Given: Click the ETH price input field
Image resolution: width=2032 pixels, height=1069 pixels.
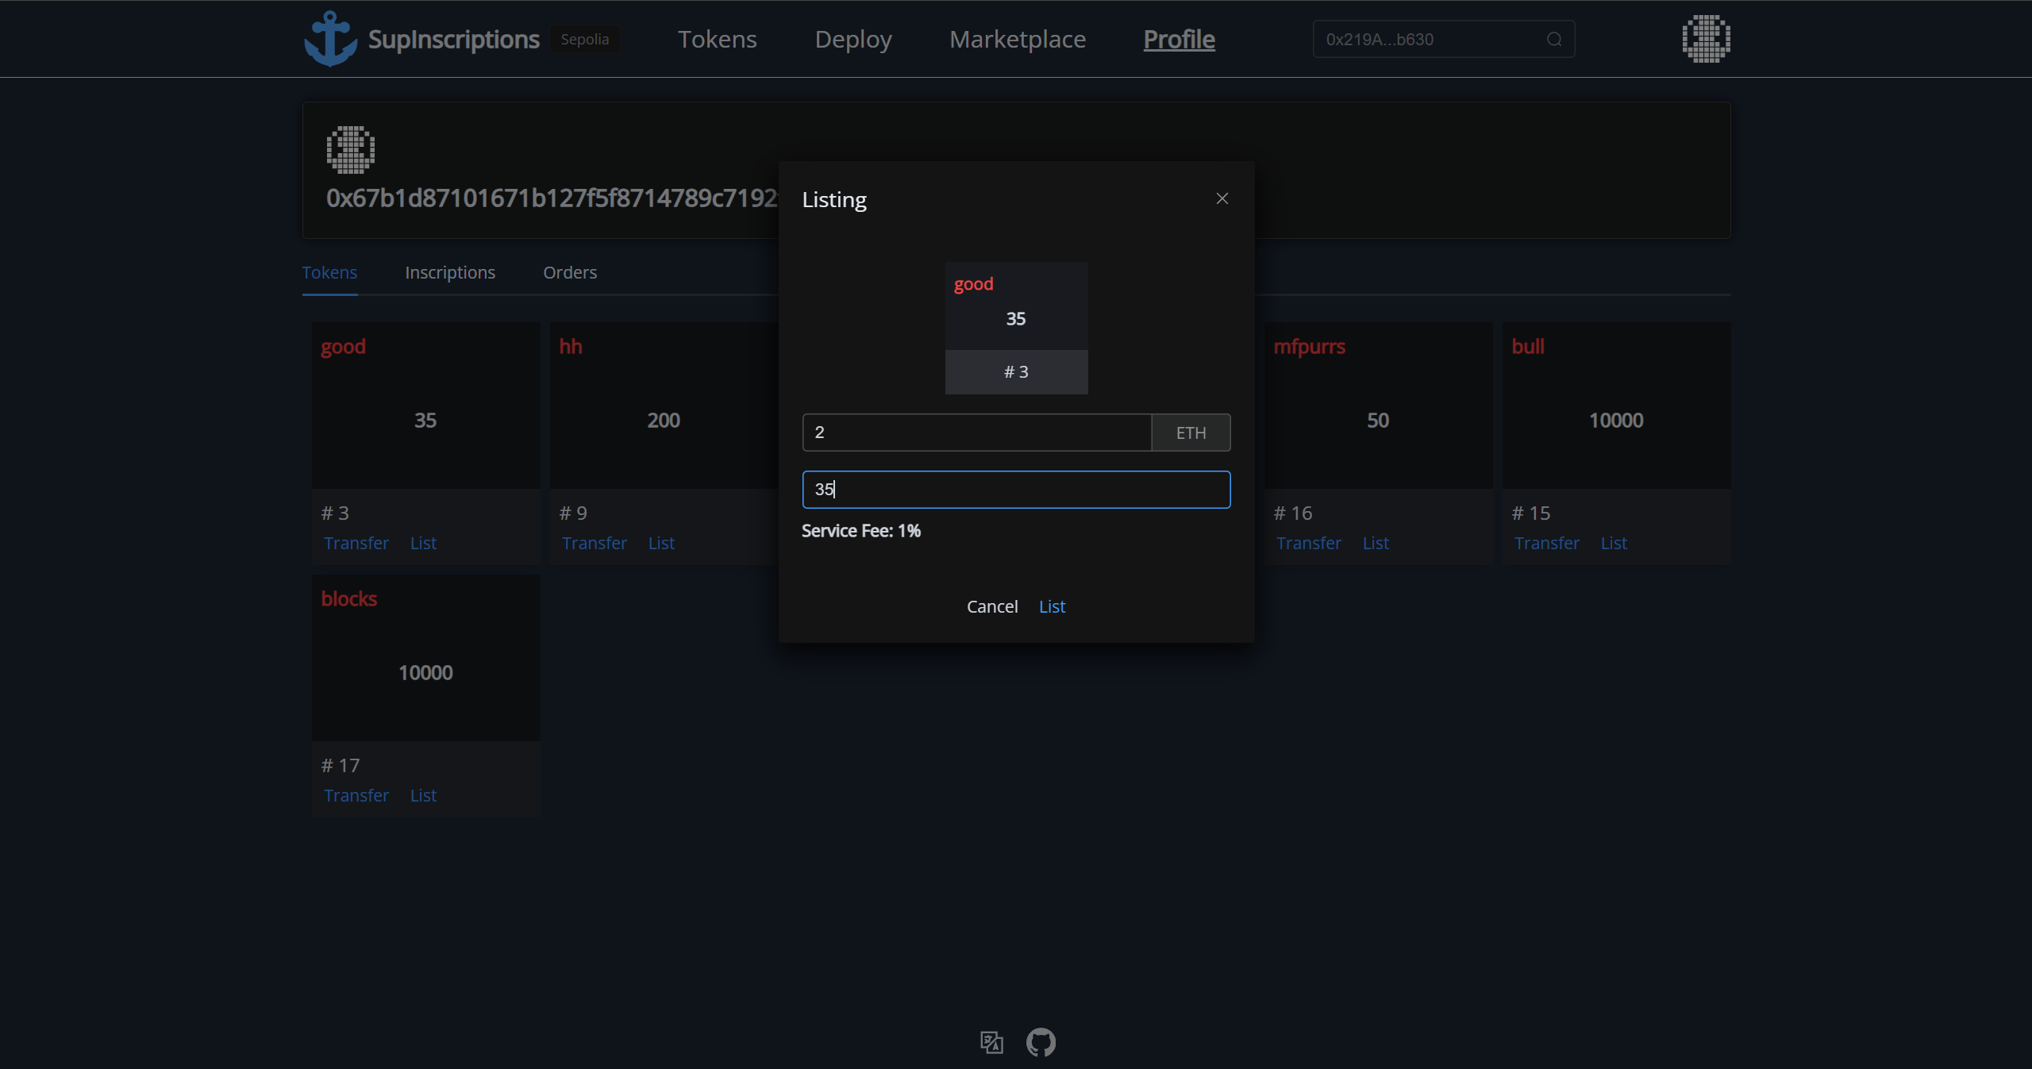Looking at the screenshot, I should point(976,433).
